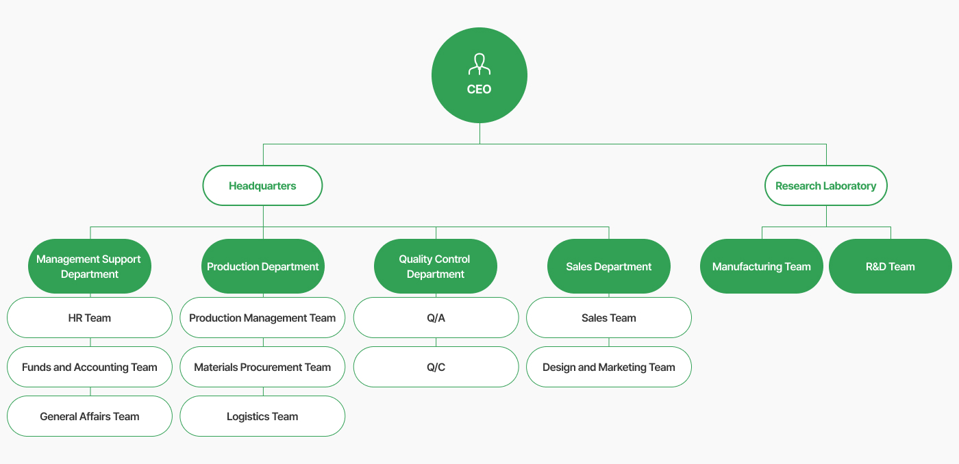Click the CEO label in the green circle

[480, 90]
